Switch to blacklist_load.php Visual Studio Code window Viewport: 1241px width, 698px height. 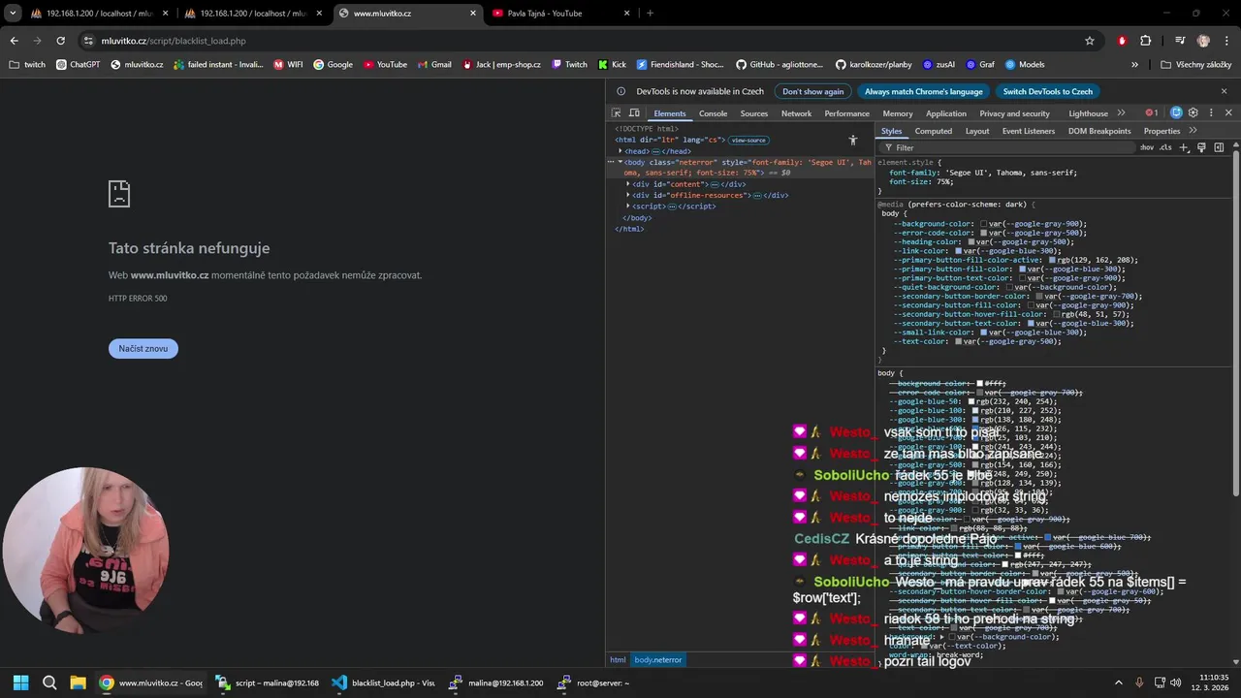click(382, 682)
